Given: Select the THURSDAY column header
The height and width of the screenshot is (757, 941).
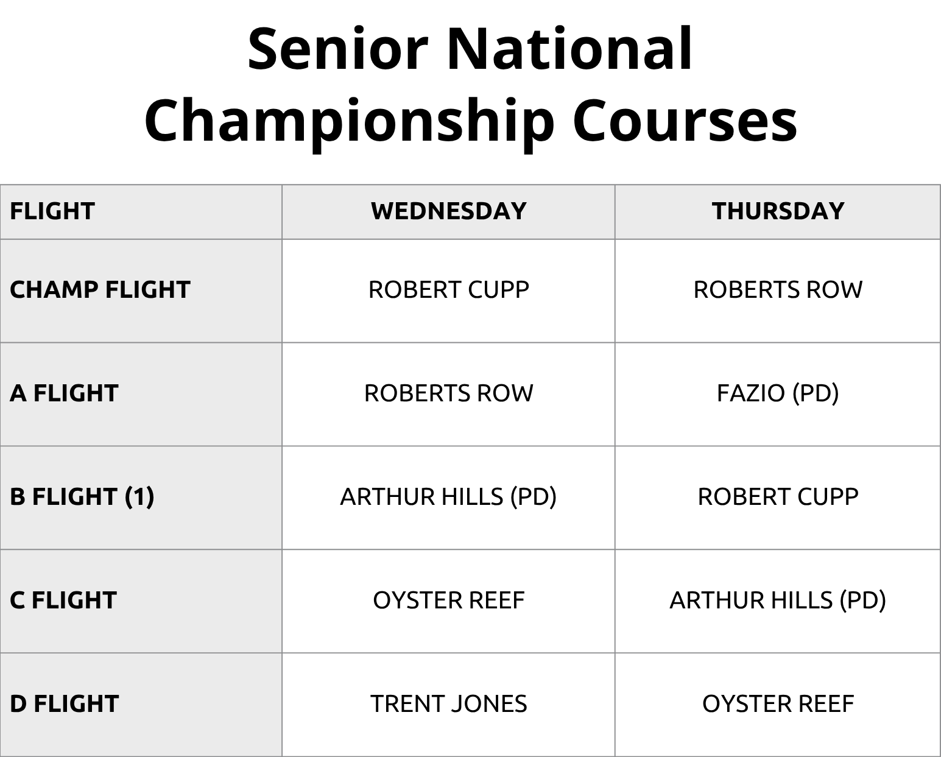Looking at the screenshot, I should pos(778,212).
